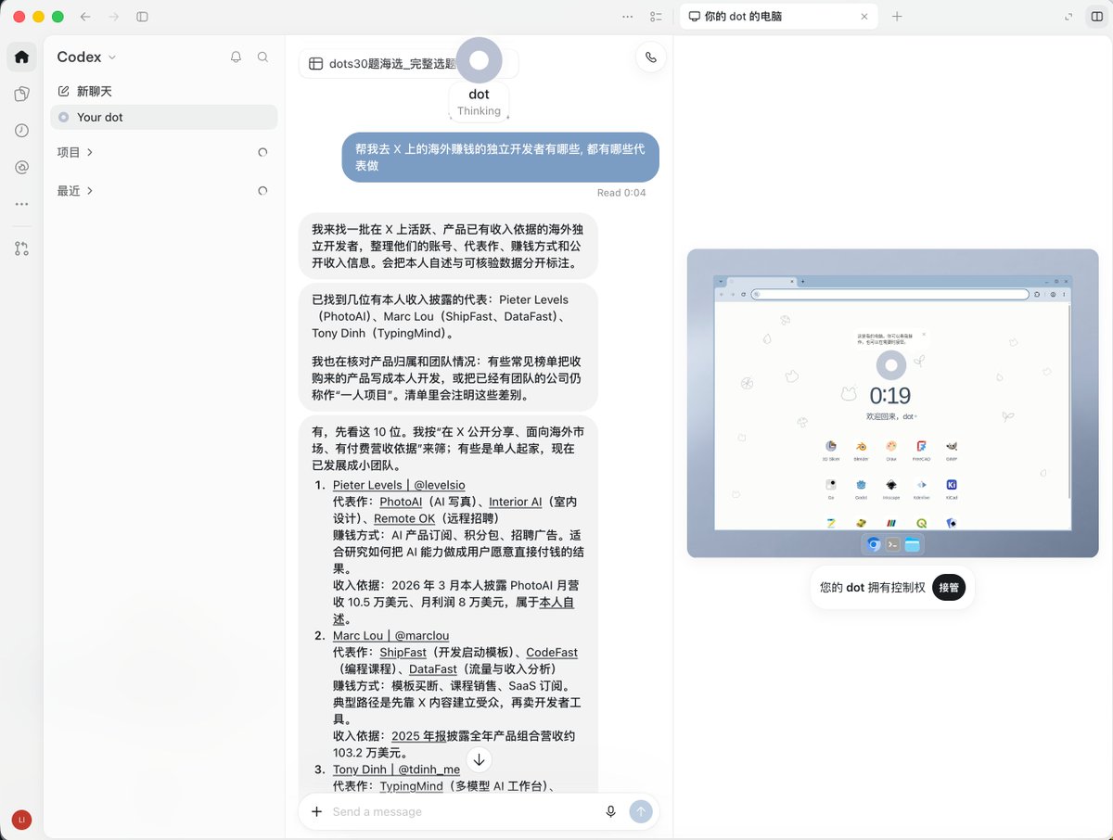Click the address bar in remote browser
1113x840 pixels.
coord(890,294)
